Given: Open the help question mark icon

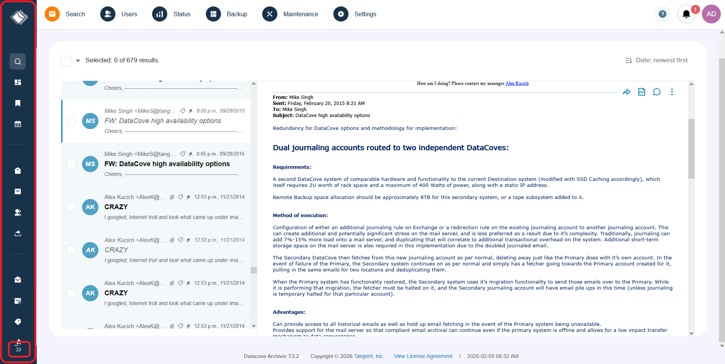Looking at the screenshot, I should click(662, 14).
